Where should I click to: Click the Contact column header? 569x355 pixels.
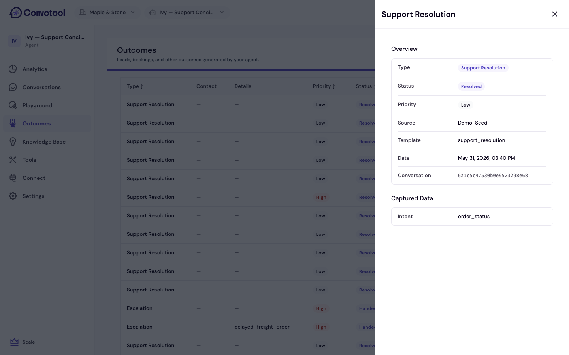206,86
